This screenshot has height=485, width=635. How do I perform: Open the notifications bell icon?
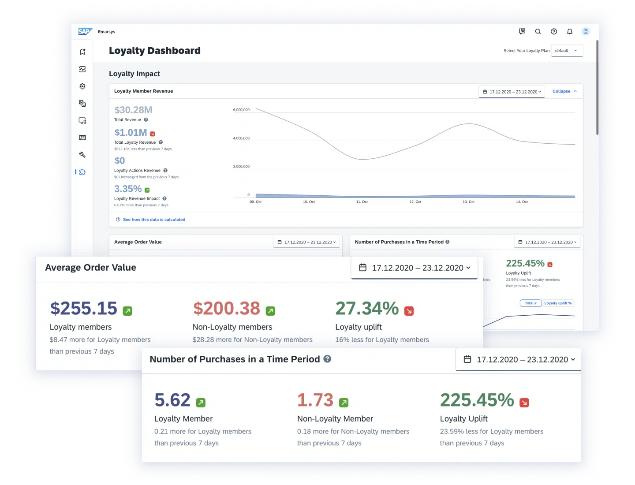pos(570,31)
